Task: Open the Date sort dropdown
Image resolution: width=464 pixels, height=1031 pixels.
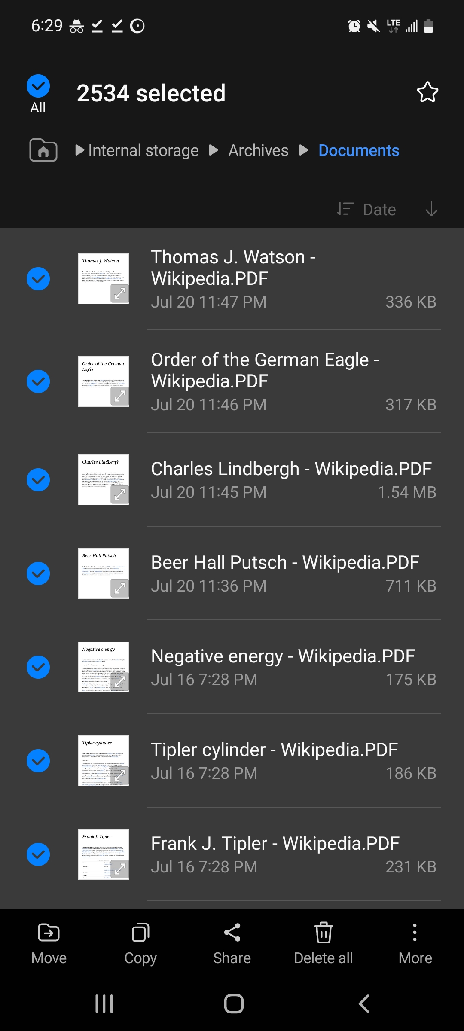Action: click(367, 209)
